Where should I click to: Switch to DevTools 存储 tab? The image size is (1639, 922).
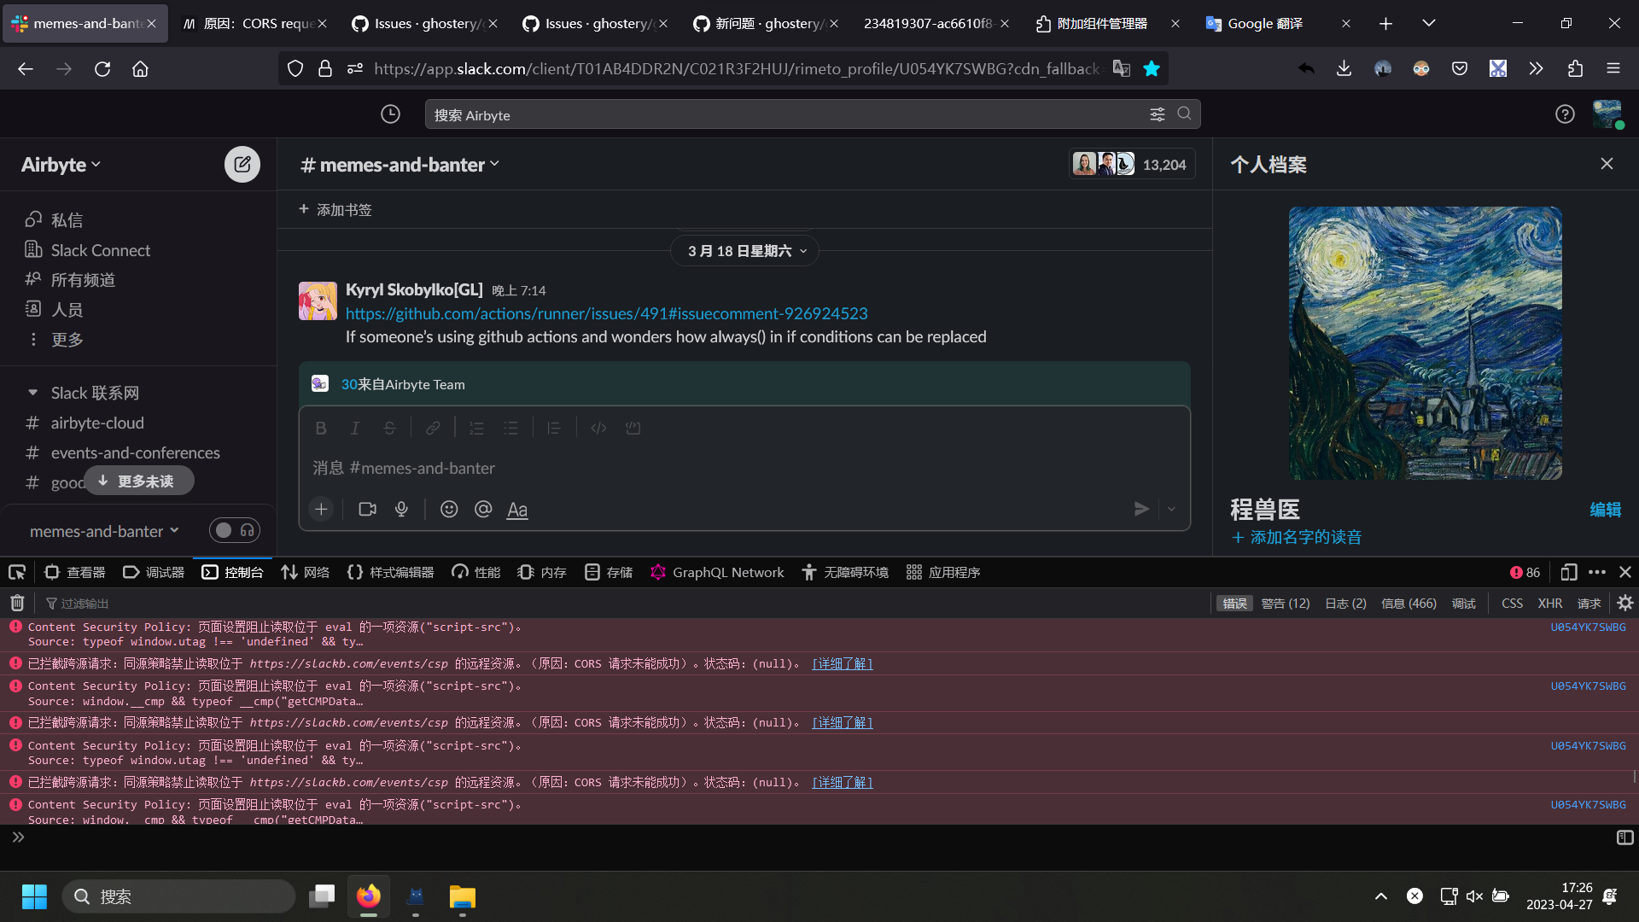(609, 572)
